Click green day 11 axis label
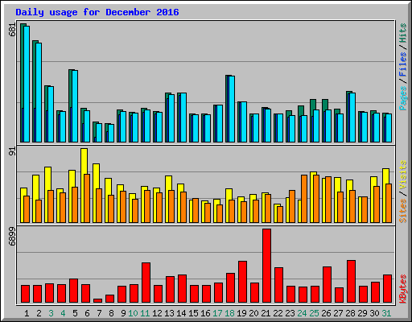This screenshot has height=322, width=412. click(x=145, y=313)
